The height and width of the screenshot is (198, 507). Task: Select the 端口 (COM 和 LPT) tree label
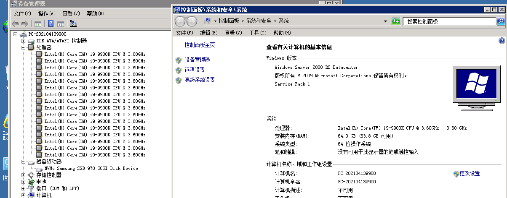click(58, 189)
